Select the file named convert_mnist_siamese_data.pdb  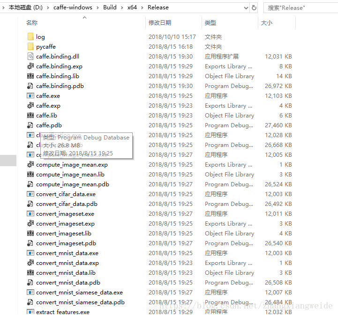80,302
